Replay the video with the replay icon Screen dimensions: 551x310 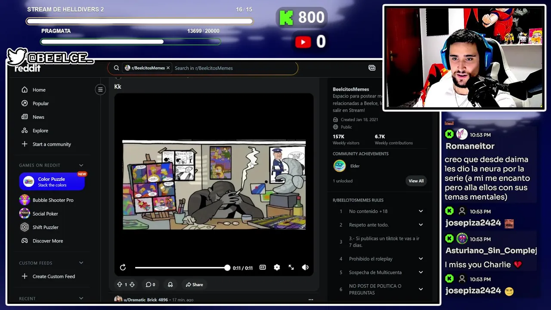[x=123, y=267]
